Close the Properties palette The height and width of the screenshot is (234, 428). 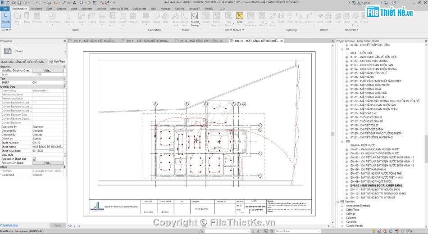65,41
